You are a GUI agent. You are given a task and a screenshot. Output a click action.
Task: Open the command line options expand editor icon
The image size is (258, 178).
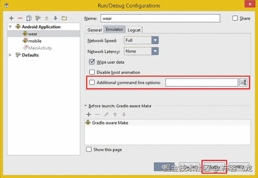click(x=243, y=82)
